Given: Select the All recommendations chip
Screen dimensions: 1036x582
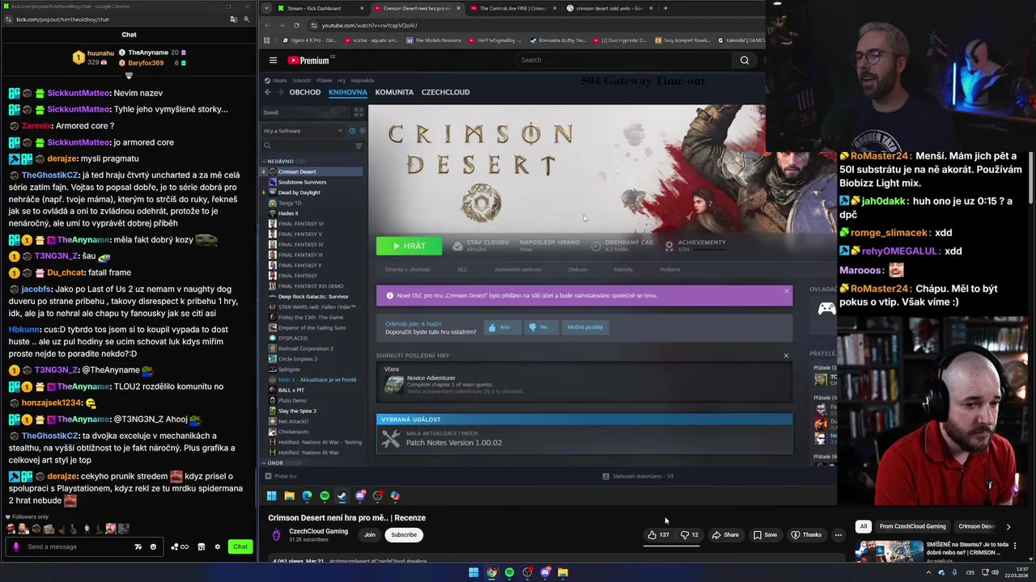Looking at the screenshot, I should point(863,526).
